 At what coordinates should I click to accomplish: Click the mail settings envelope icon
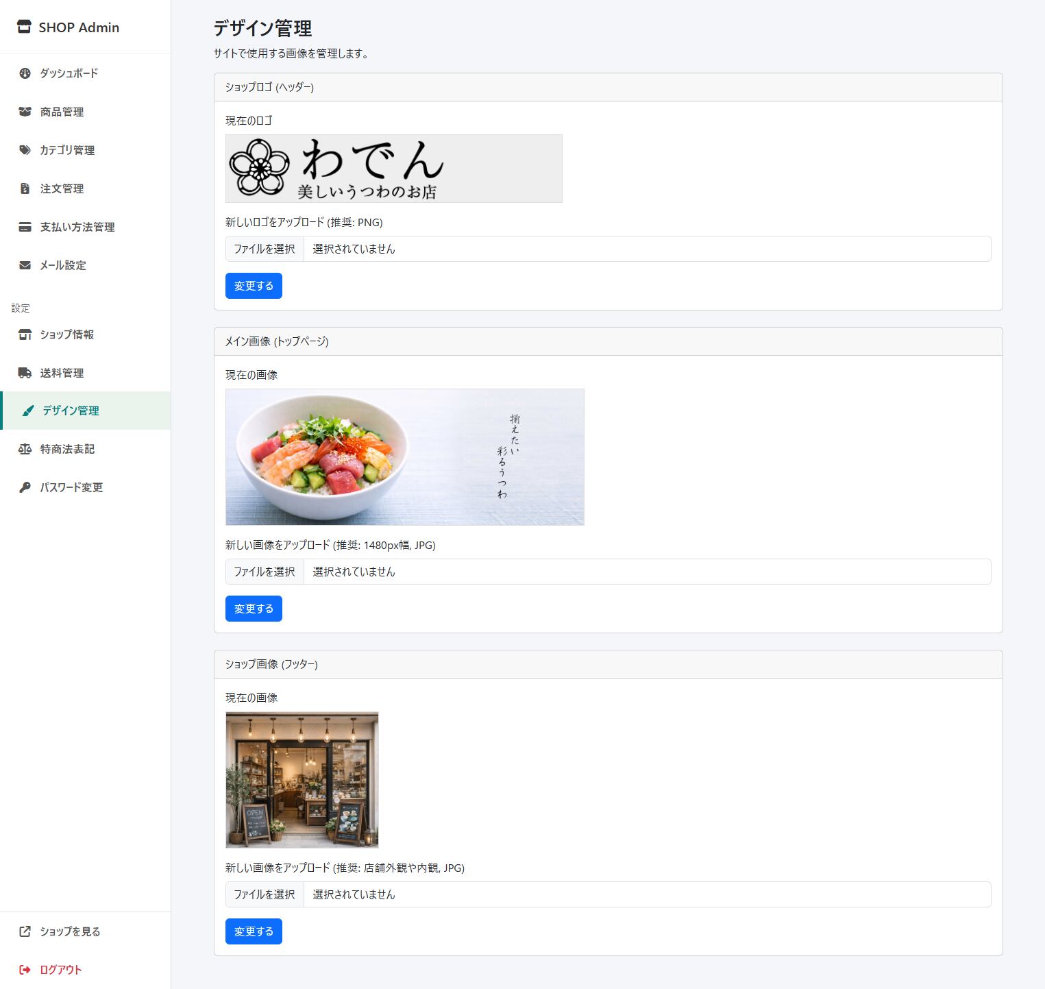click(25, 265)
